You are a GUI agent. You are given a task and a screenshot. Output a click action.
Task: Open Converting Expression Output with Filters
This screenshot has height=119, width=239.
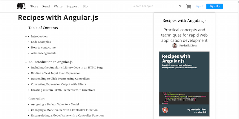[59, 84]
